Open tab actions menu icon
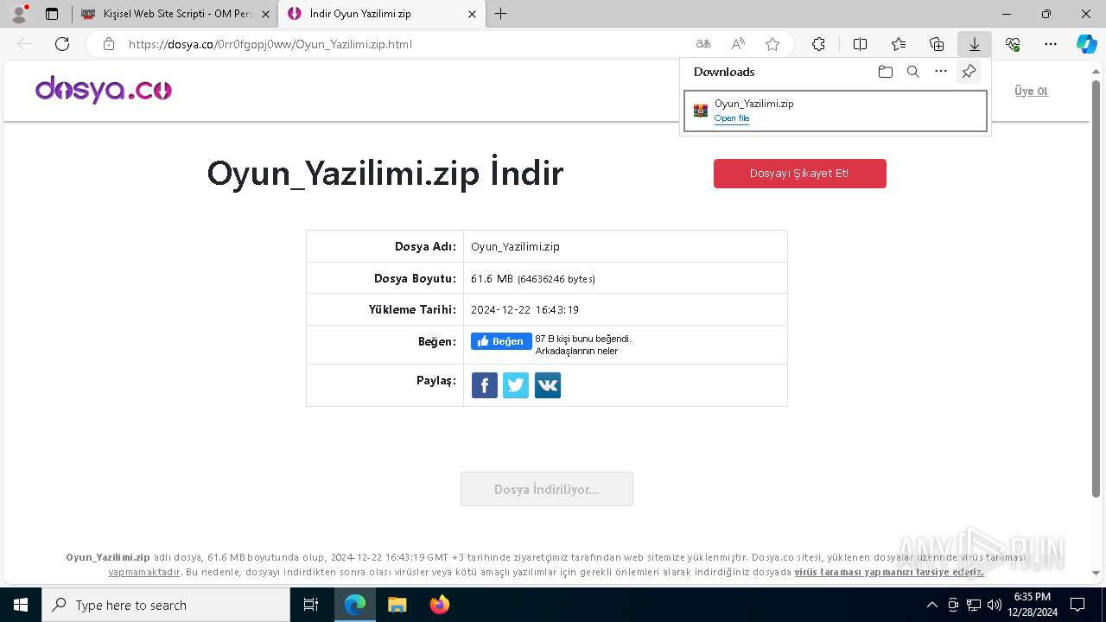This screenshot has height=622, width=1106. (52, 14)
